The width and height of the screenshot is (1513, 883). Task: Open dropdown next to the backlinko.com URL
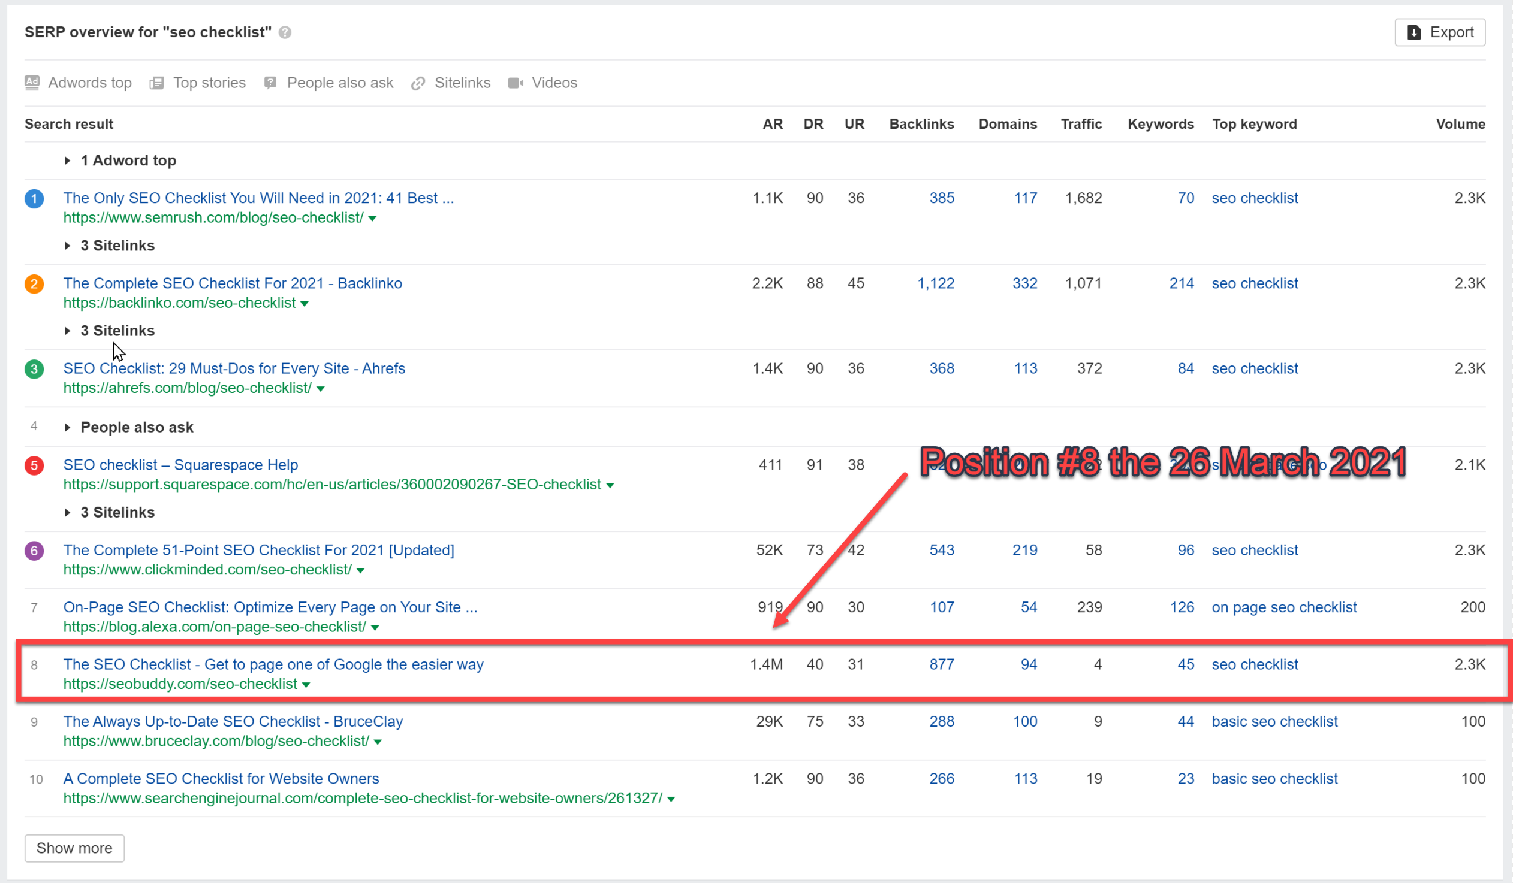[x=305, y=304]
